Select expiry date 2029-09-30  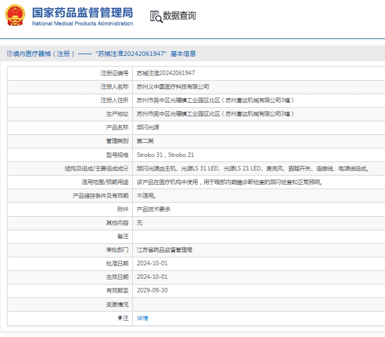pyautogui.click(x=152, y=291)
